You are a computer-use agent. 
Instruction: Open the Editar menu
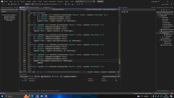click(11, 1)
